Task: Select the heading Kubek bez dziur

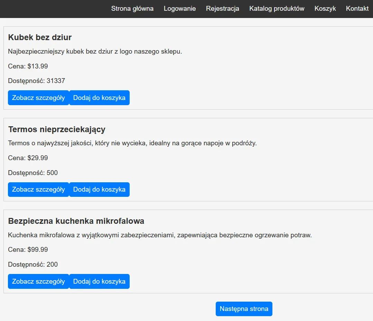Action: tap(40, 37)
